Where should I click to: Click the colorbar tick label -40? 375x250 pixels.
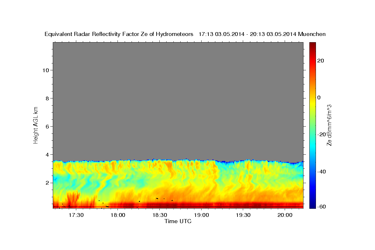click(x=322, y=171)
